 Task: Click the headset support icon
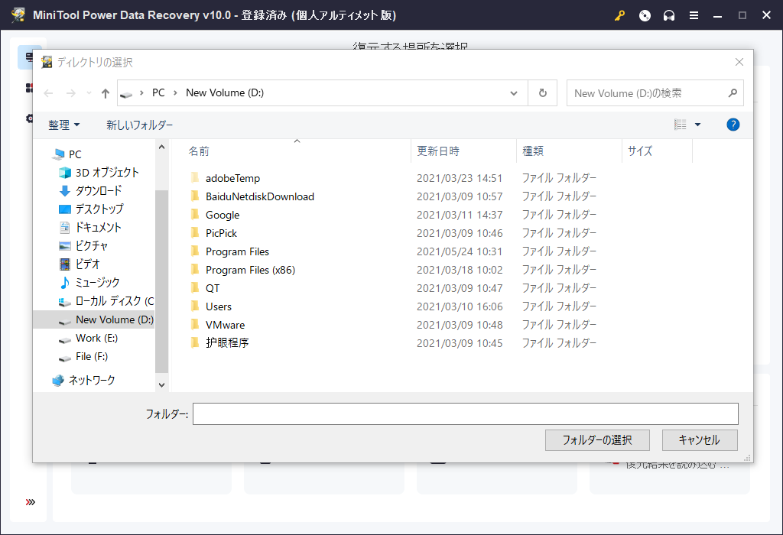point(669,15)
